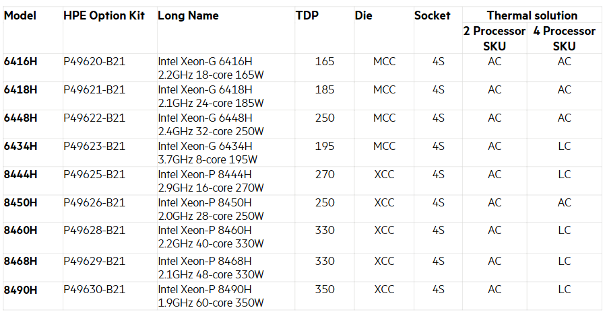Click the 8490H model cell
Screen dimensions: 605x312
click(x=20, y=289)
